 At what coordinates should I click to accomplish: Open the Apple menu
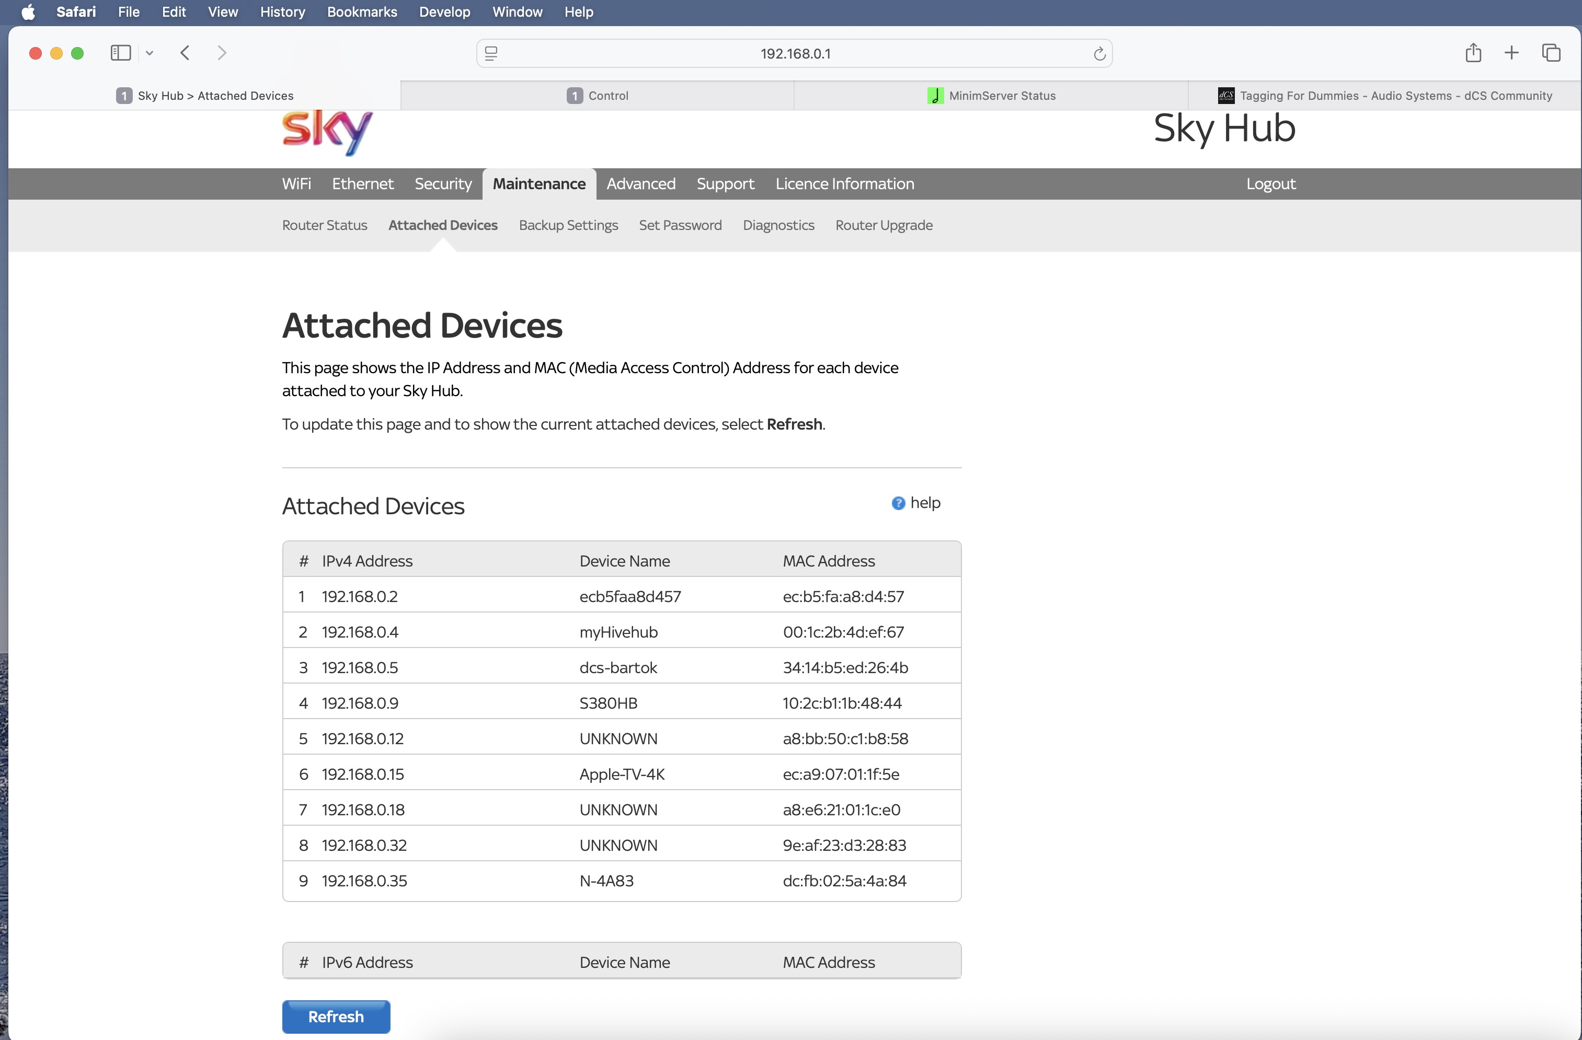[x=28, y=12]
